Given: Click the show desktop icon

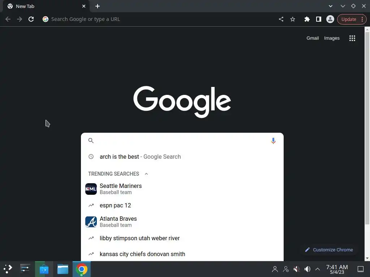Looking at the screenshot, I should (x=361, y=269).
